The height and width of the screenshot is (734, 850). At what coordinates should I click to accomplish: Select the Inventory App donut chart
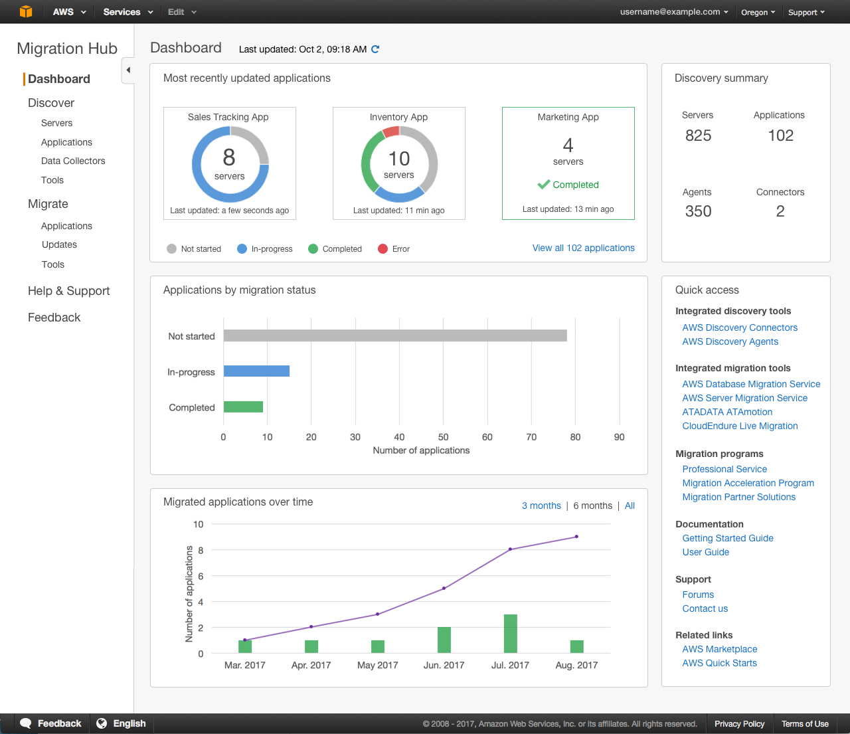(x=399, y=164)
